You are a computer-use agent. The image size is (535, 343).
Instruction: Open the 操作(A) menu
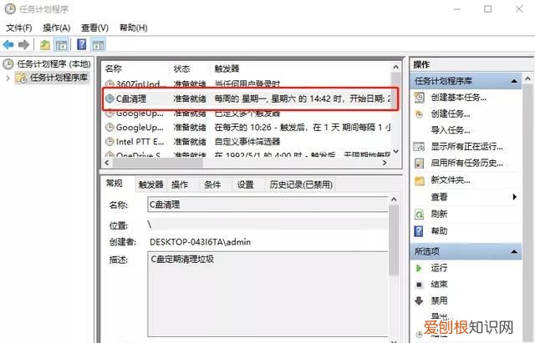pos(57,28)
